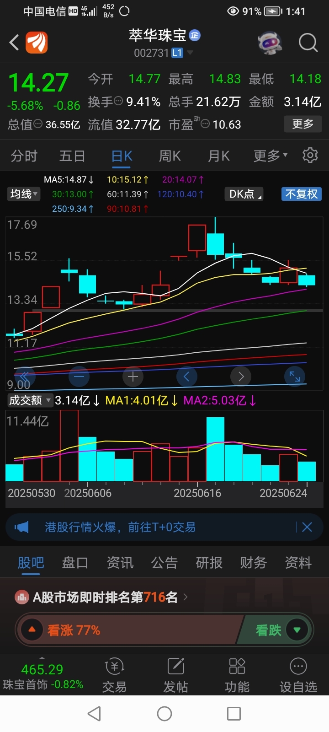329x732 pixels.
Task: Tap current price 14.27
Action: (38, 83)
